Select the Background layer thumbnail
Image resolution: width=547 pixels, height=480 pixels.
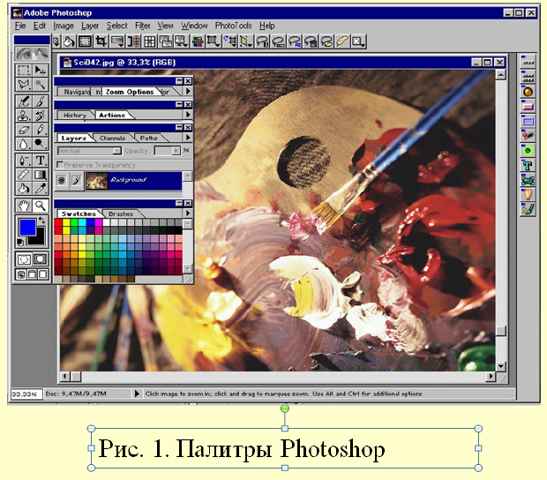point(97,181)
